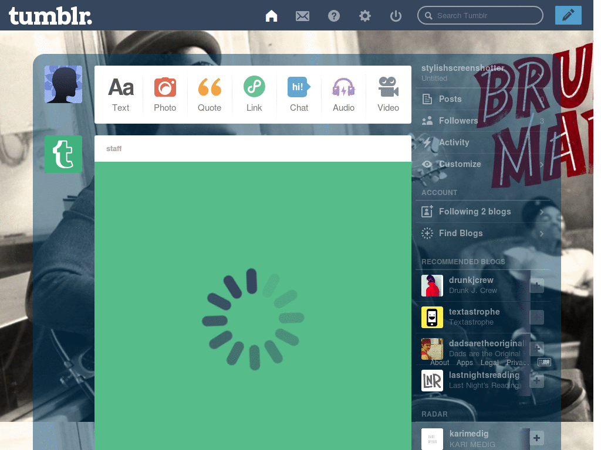The width and height of the screenshot is (601, 450).
Task: Open the staff post author link
Action: click(114, 148)
